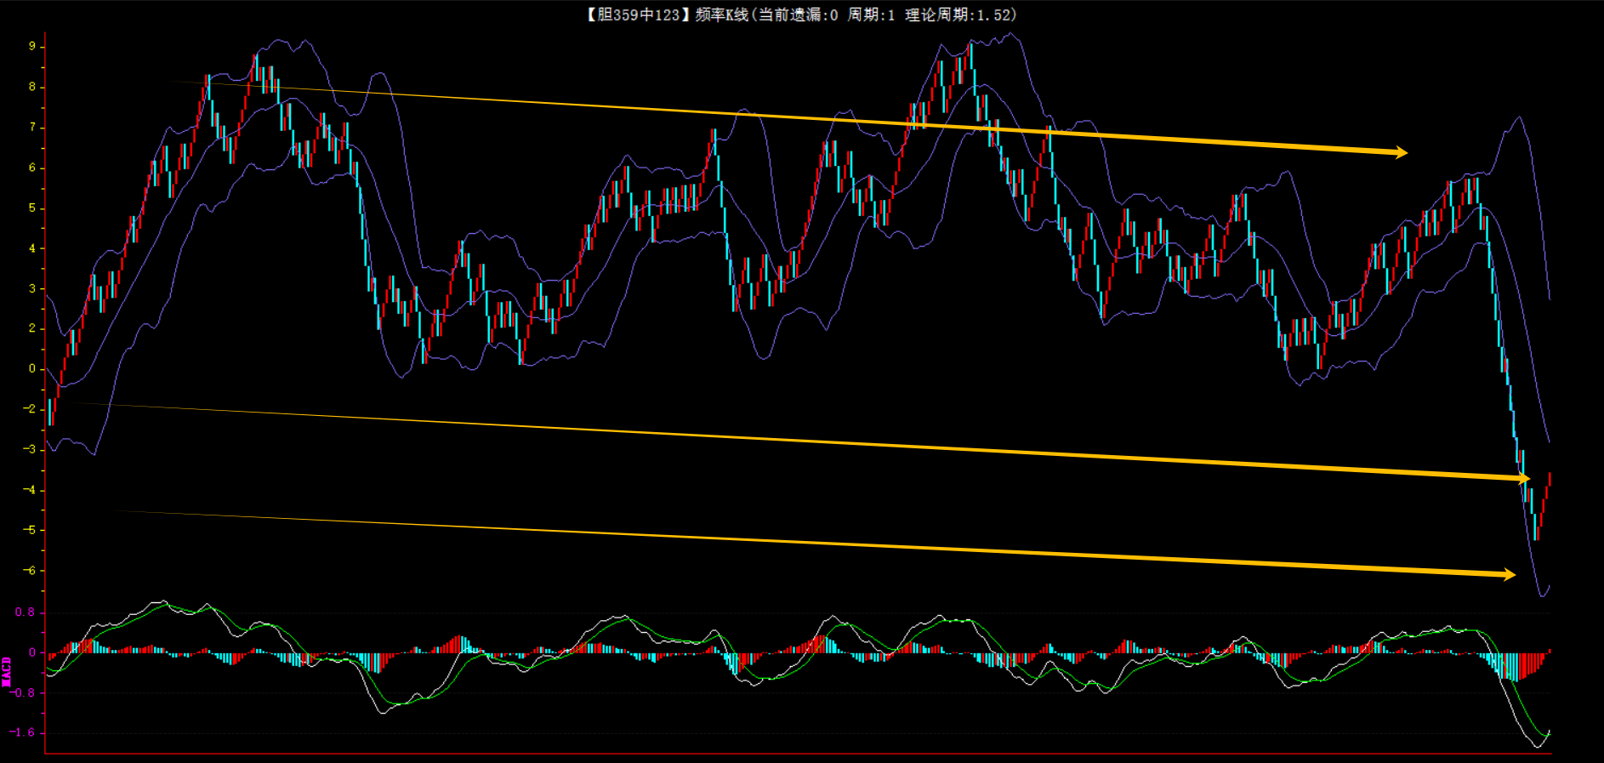The width and height of the screenshot is (1604, 763).
Task: Click the lowest candlestick near -5 level
Action: (1536, 526)
